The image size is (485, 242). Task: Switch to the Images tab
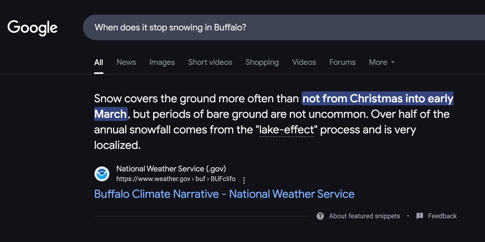click(162, 62)
